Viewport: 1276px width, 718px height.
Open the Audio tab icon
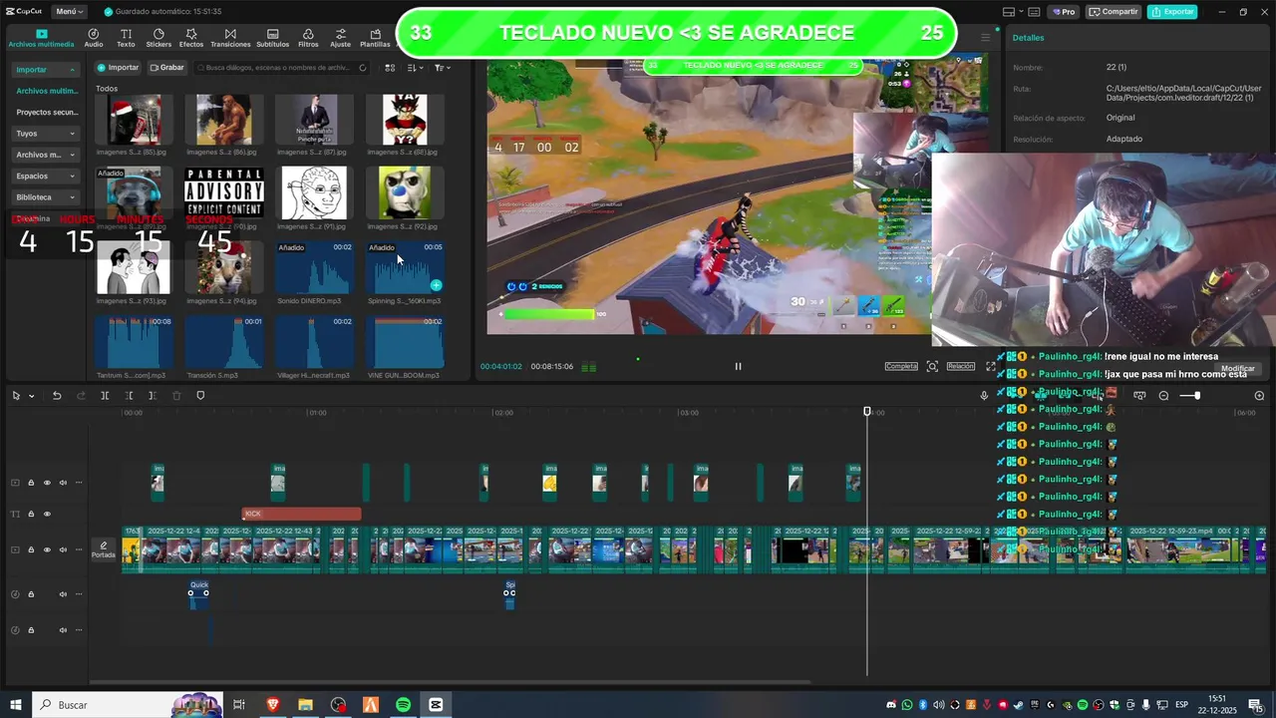pos(94,38)
